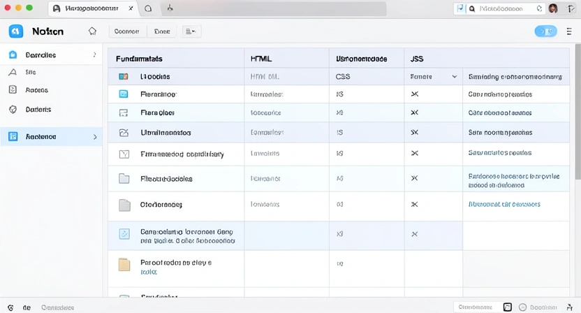Click the icon at the bottom-right corner
This screenshot has height=313, width=581.
click(x=570, y=307)
